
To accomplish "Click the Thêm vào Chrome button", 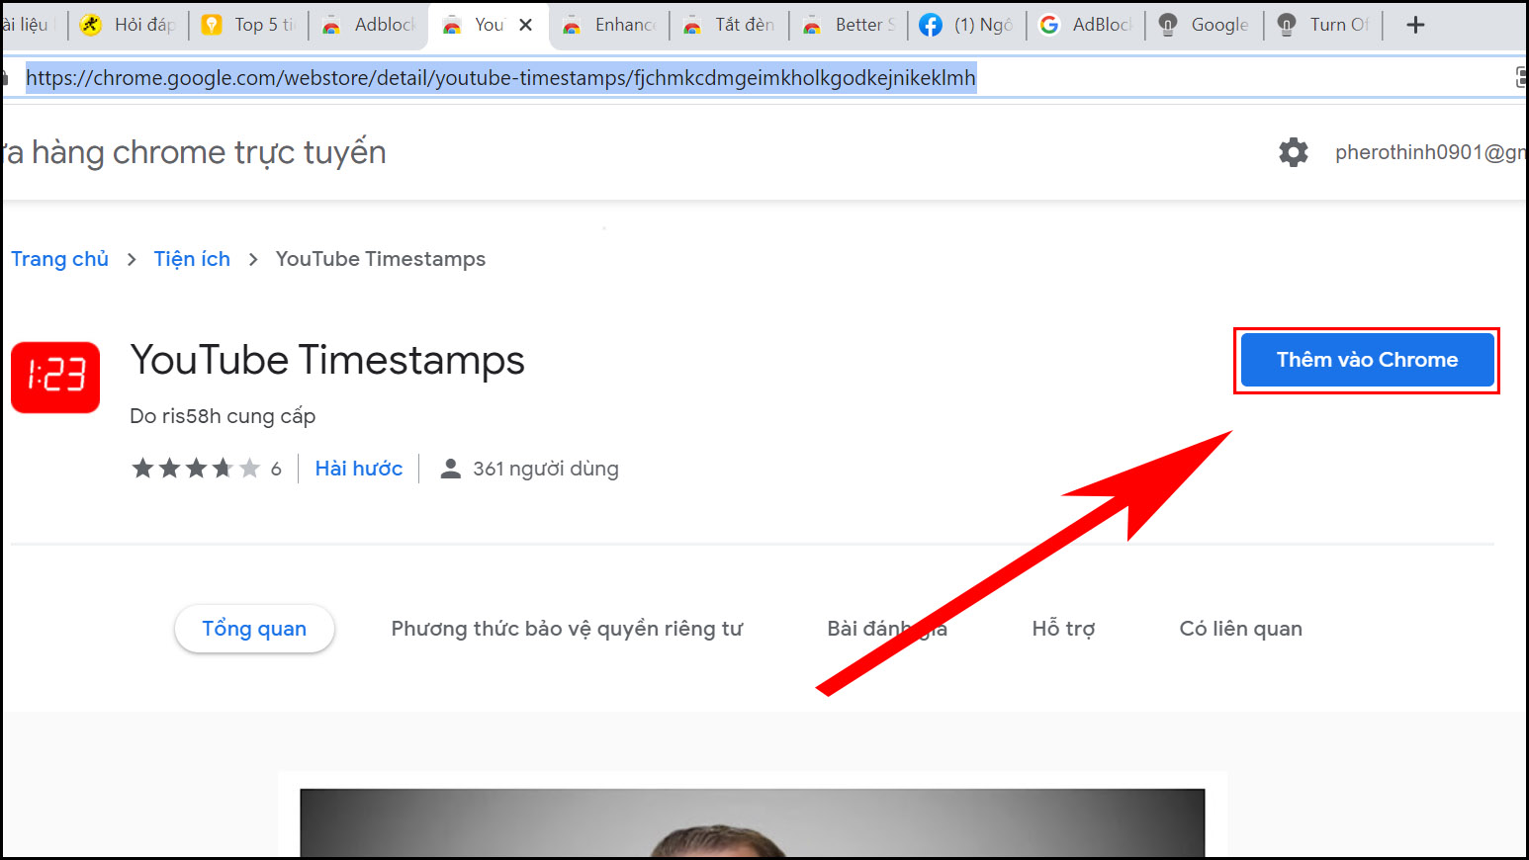I will click(x=1367, y=360).
